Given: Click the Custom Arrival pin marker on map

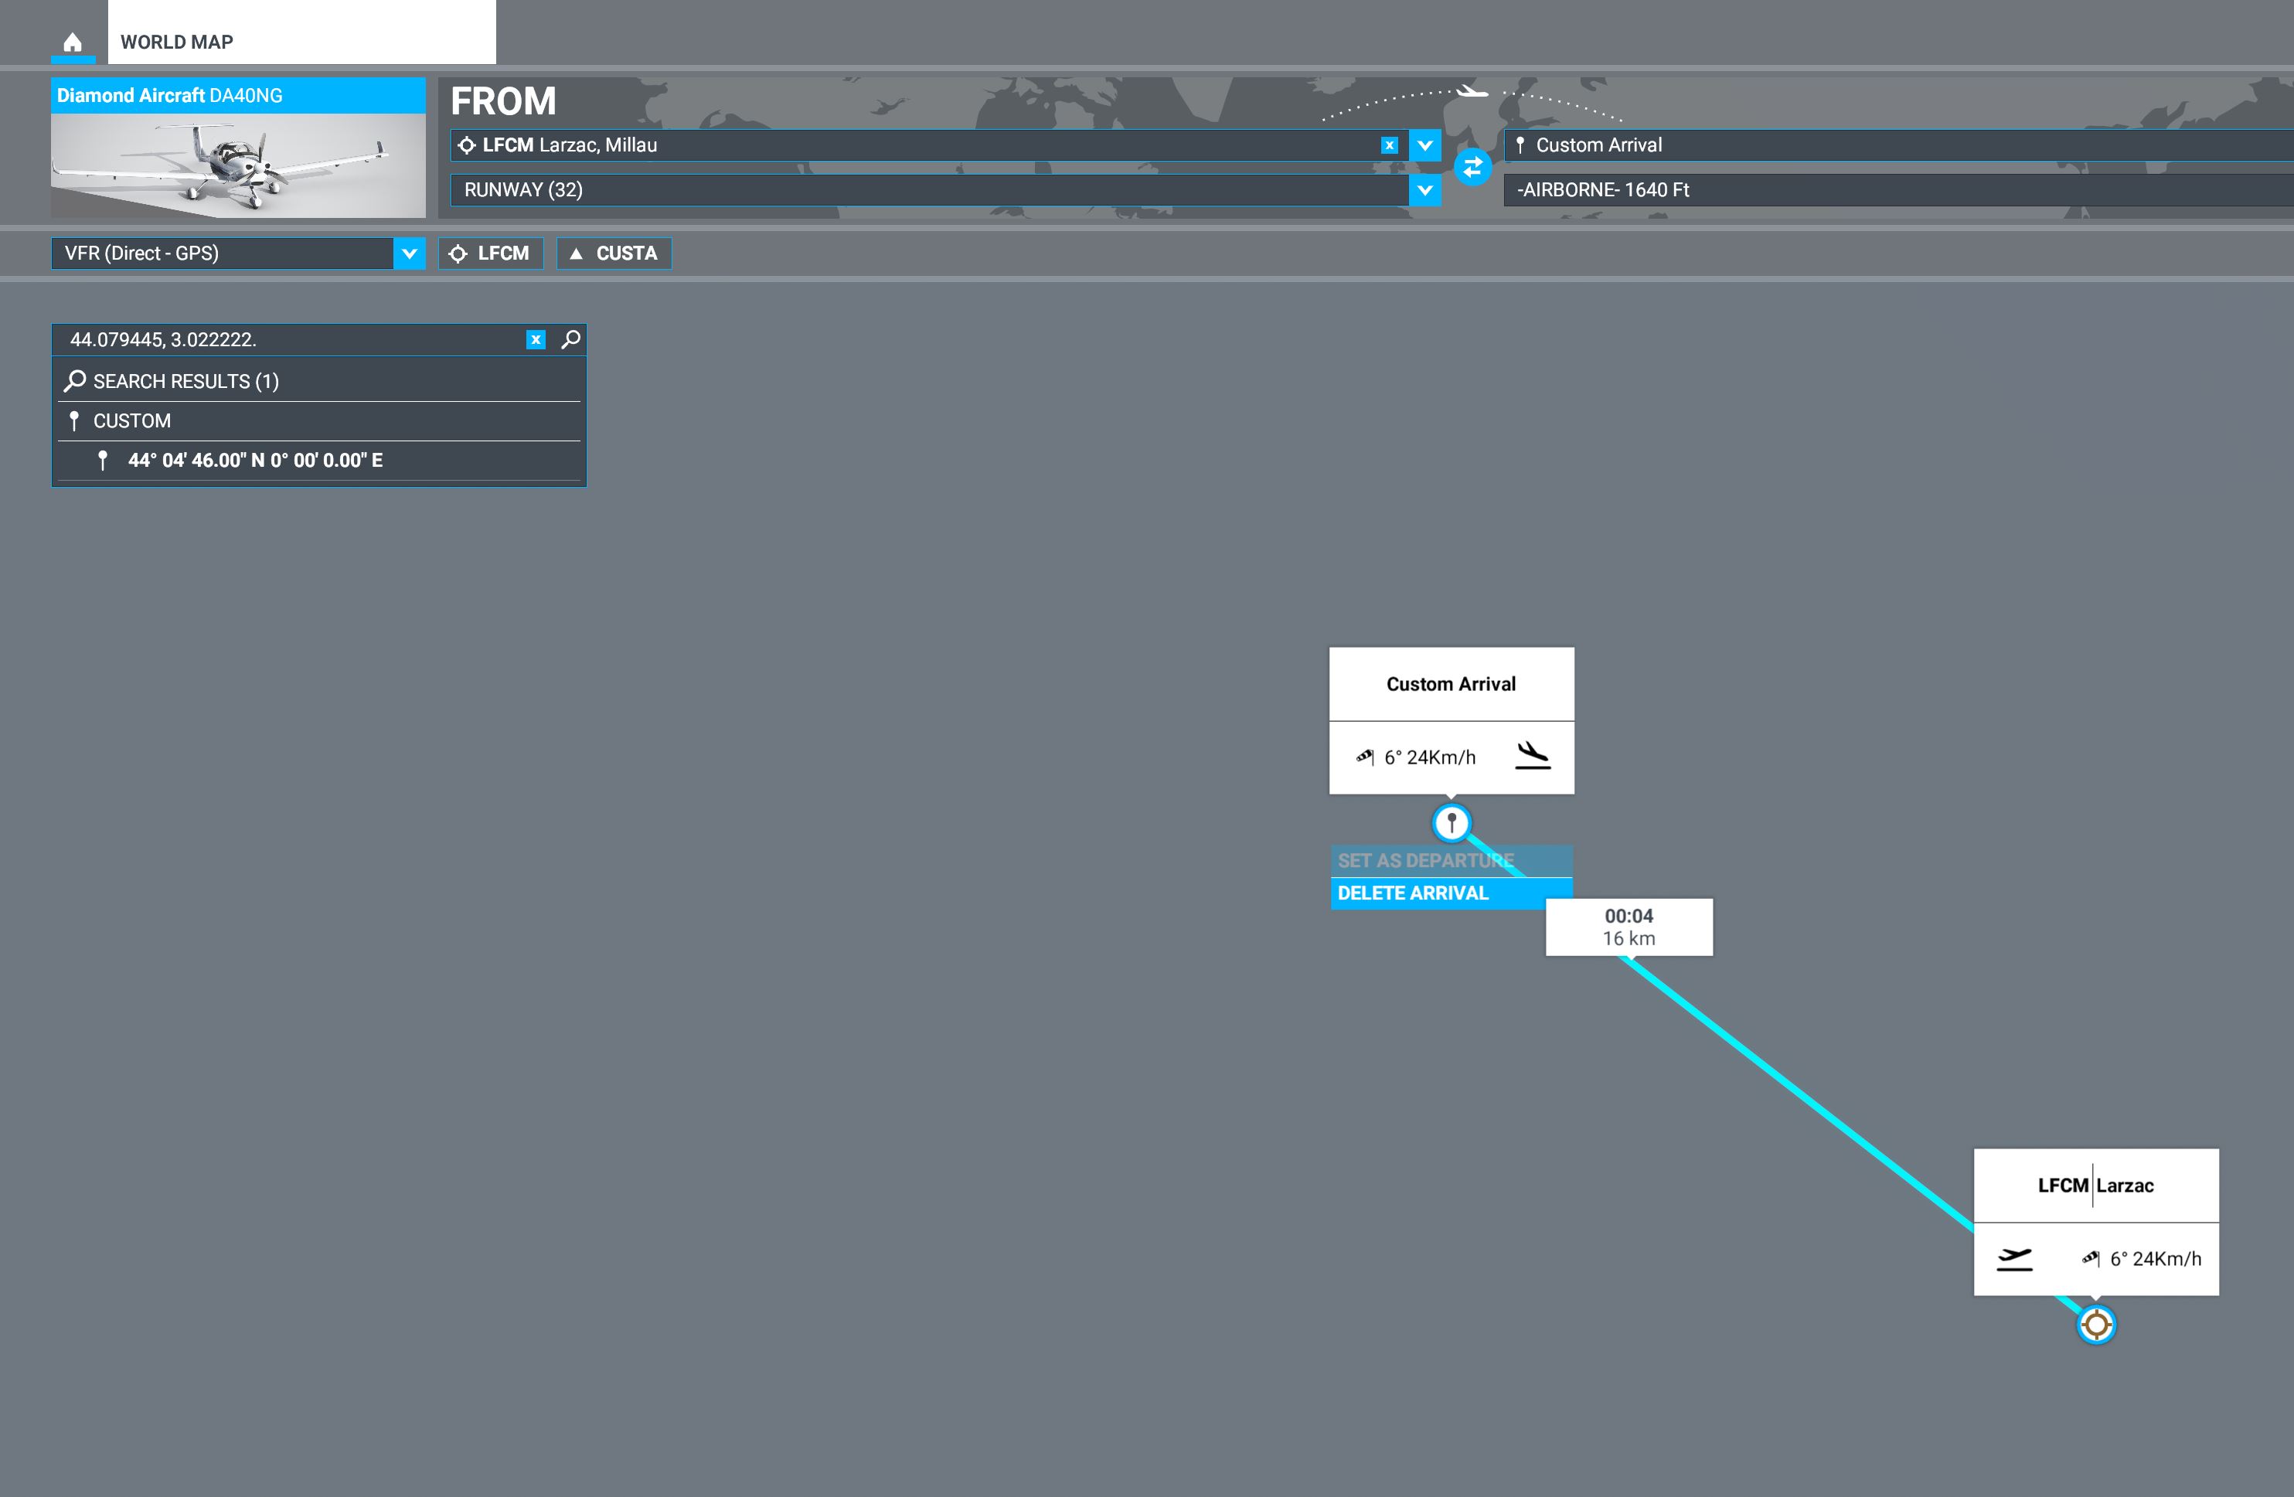Looking at the screenshot, I should coord(1451,823).
